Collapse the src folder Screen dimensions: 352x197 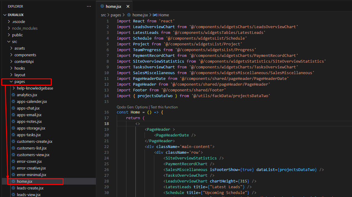pos(9,41)
